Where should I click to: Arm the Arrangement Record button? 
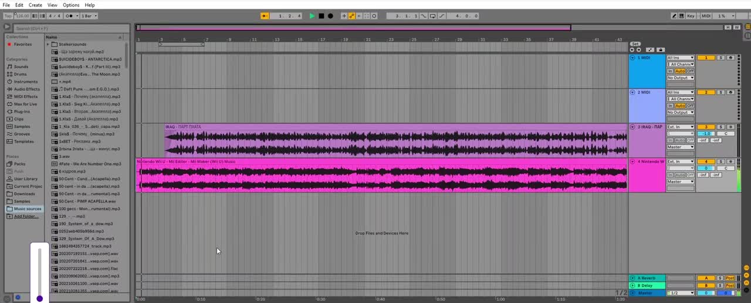click(x=330, y=16)
